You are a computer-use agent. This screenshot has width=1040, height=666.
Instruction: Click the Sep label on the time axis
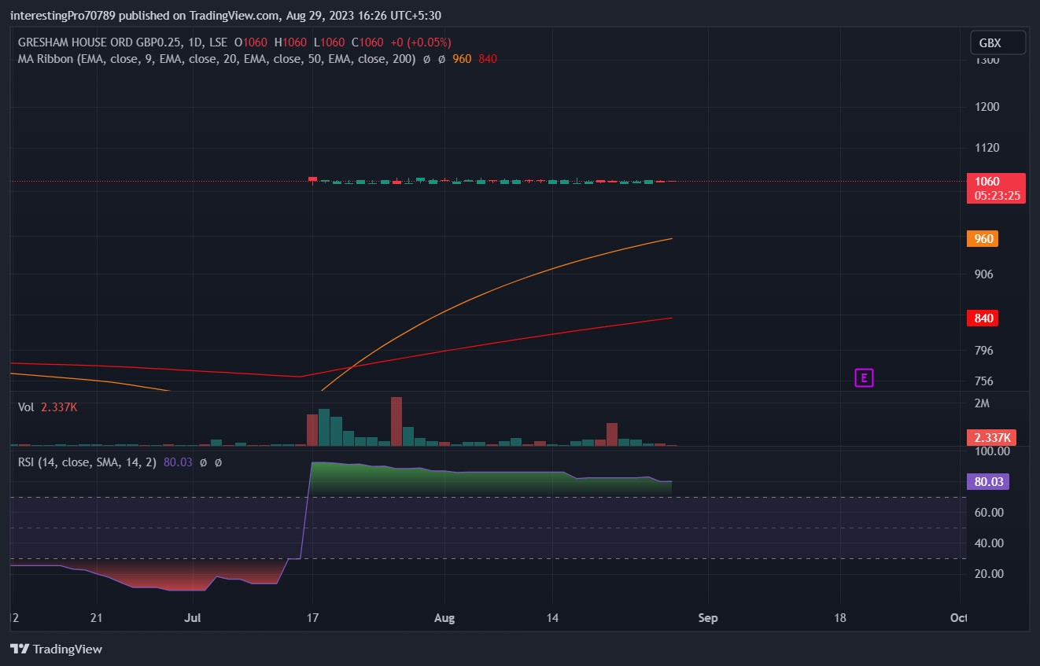coord(708,618)
